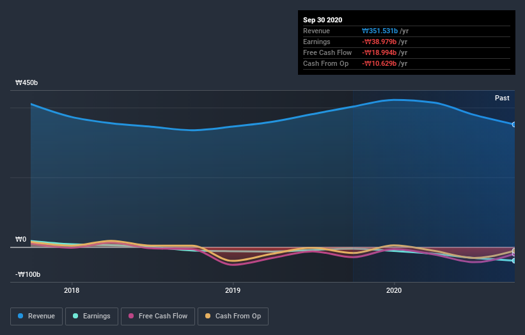This screenshot has height=335, width=525.
Task: Click the pink Free Cash Flow legend dot
Action: pos(131,316)
